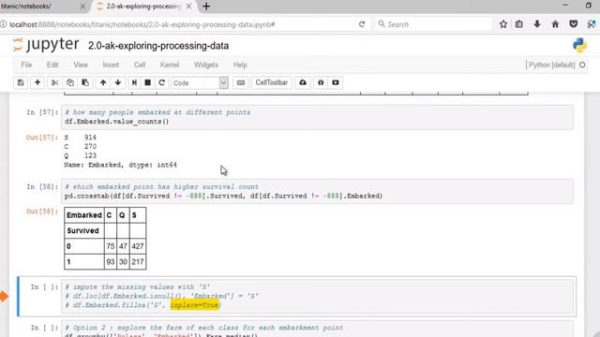Screen dimensions: 600x337
Task: Click the Python logo icon
Action: [x=579, y=46]
